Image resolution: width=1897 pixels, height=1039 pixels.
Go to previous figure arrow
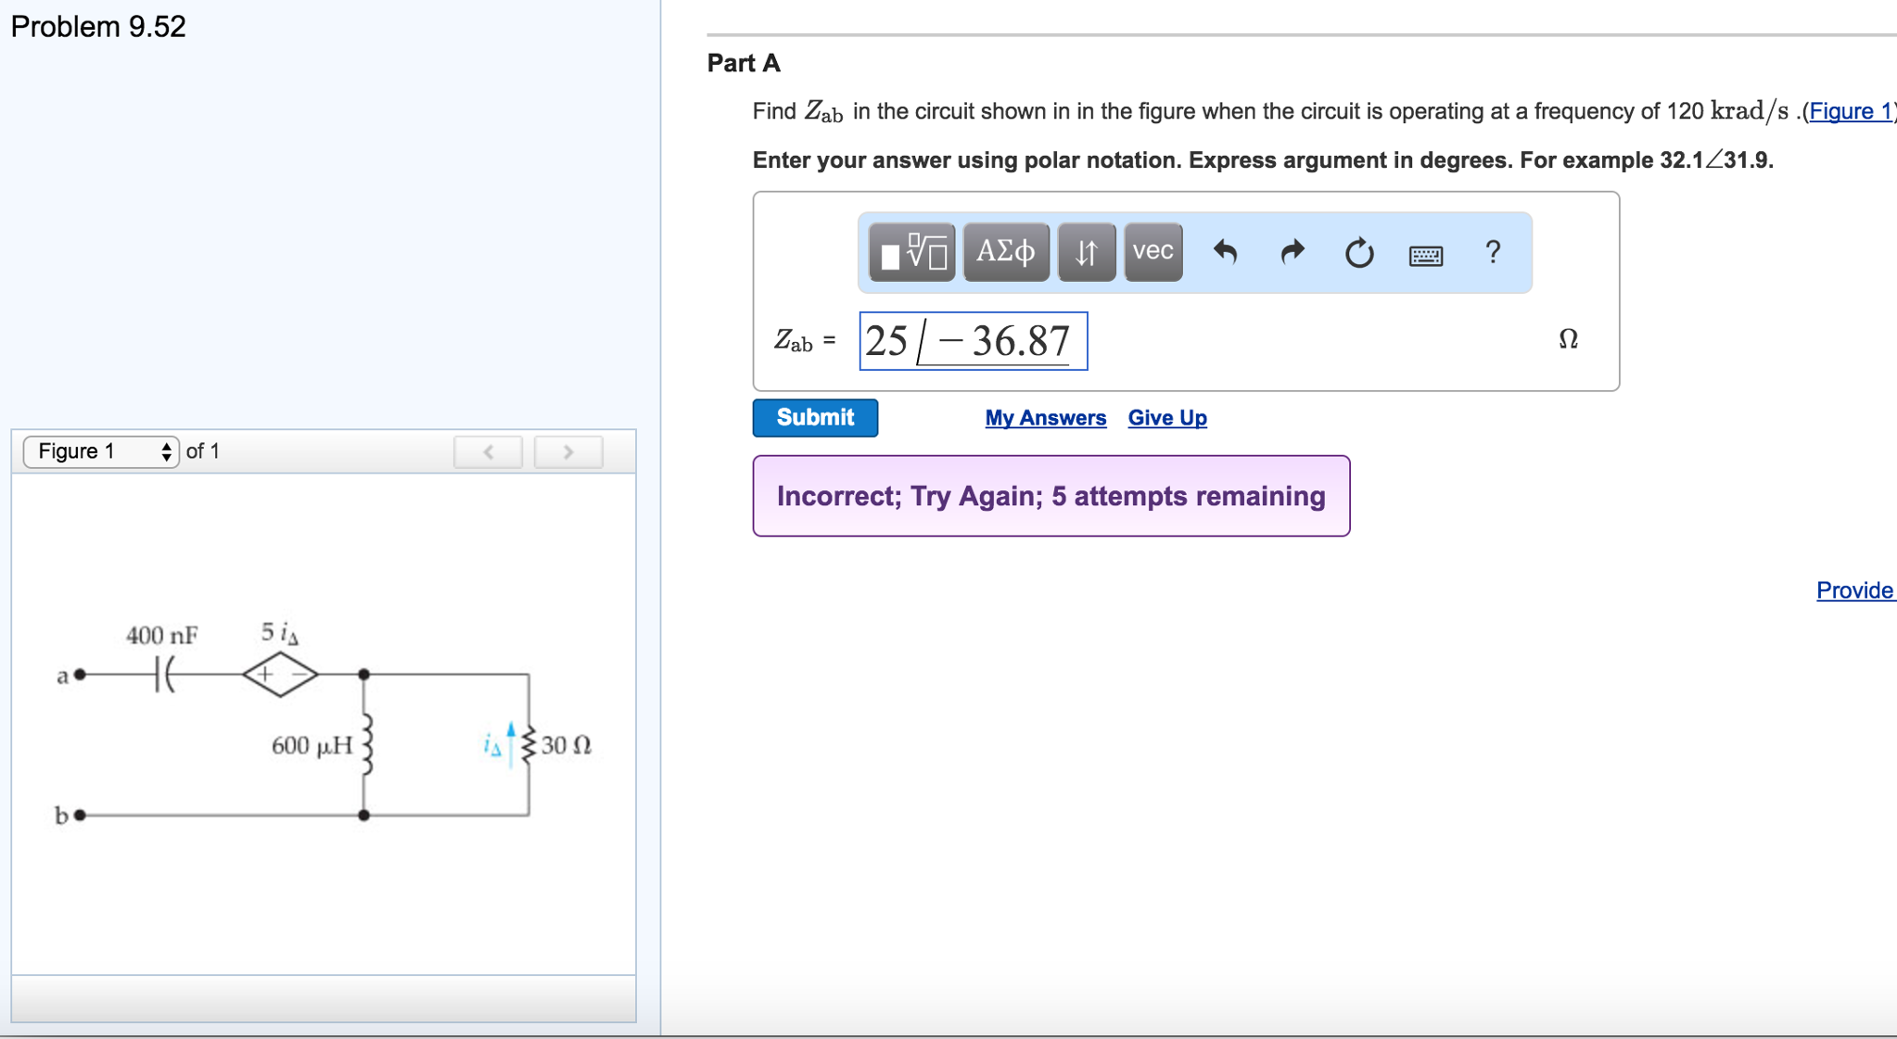489,451
